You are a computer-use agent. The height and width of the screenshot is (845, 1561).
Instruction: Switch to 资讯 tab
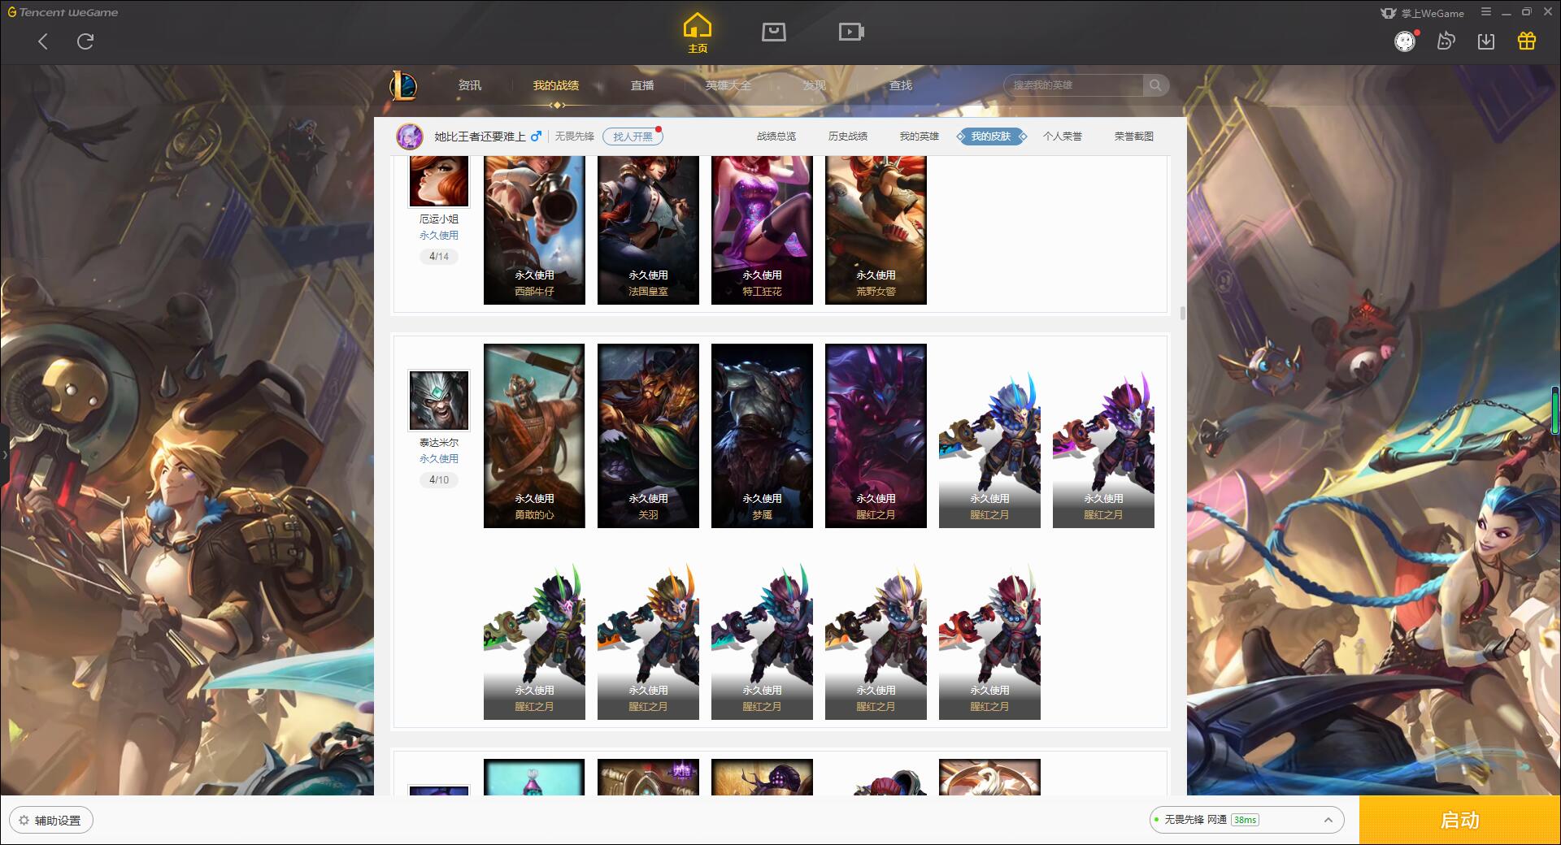469,85
